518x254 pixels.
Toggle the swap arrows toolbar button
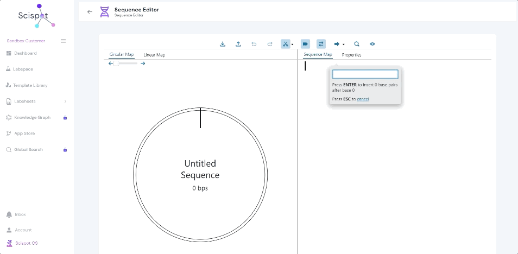(x=321, y=44)
